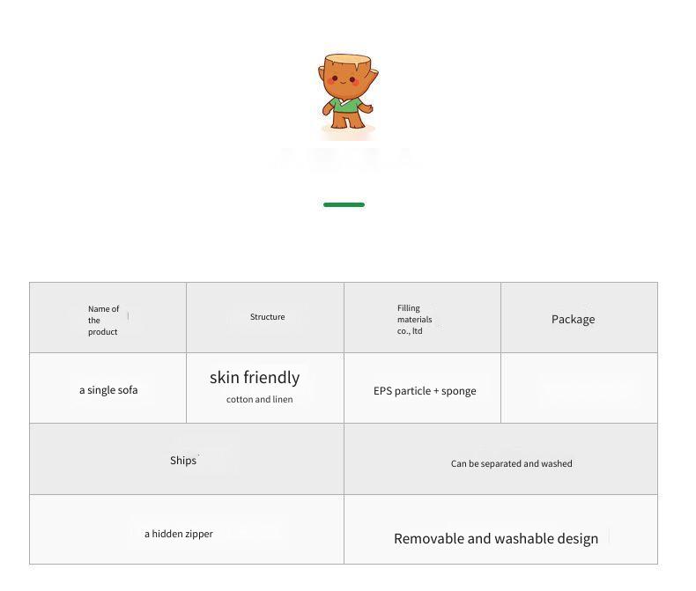This screenshot has height=591, width=696.
Task: Click the mascot's green shirt
Action: point(346,106)
